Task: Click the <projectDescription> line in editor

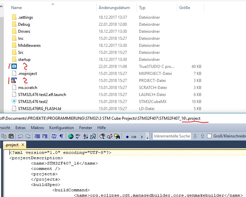Action: 36,158
